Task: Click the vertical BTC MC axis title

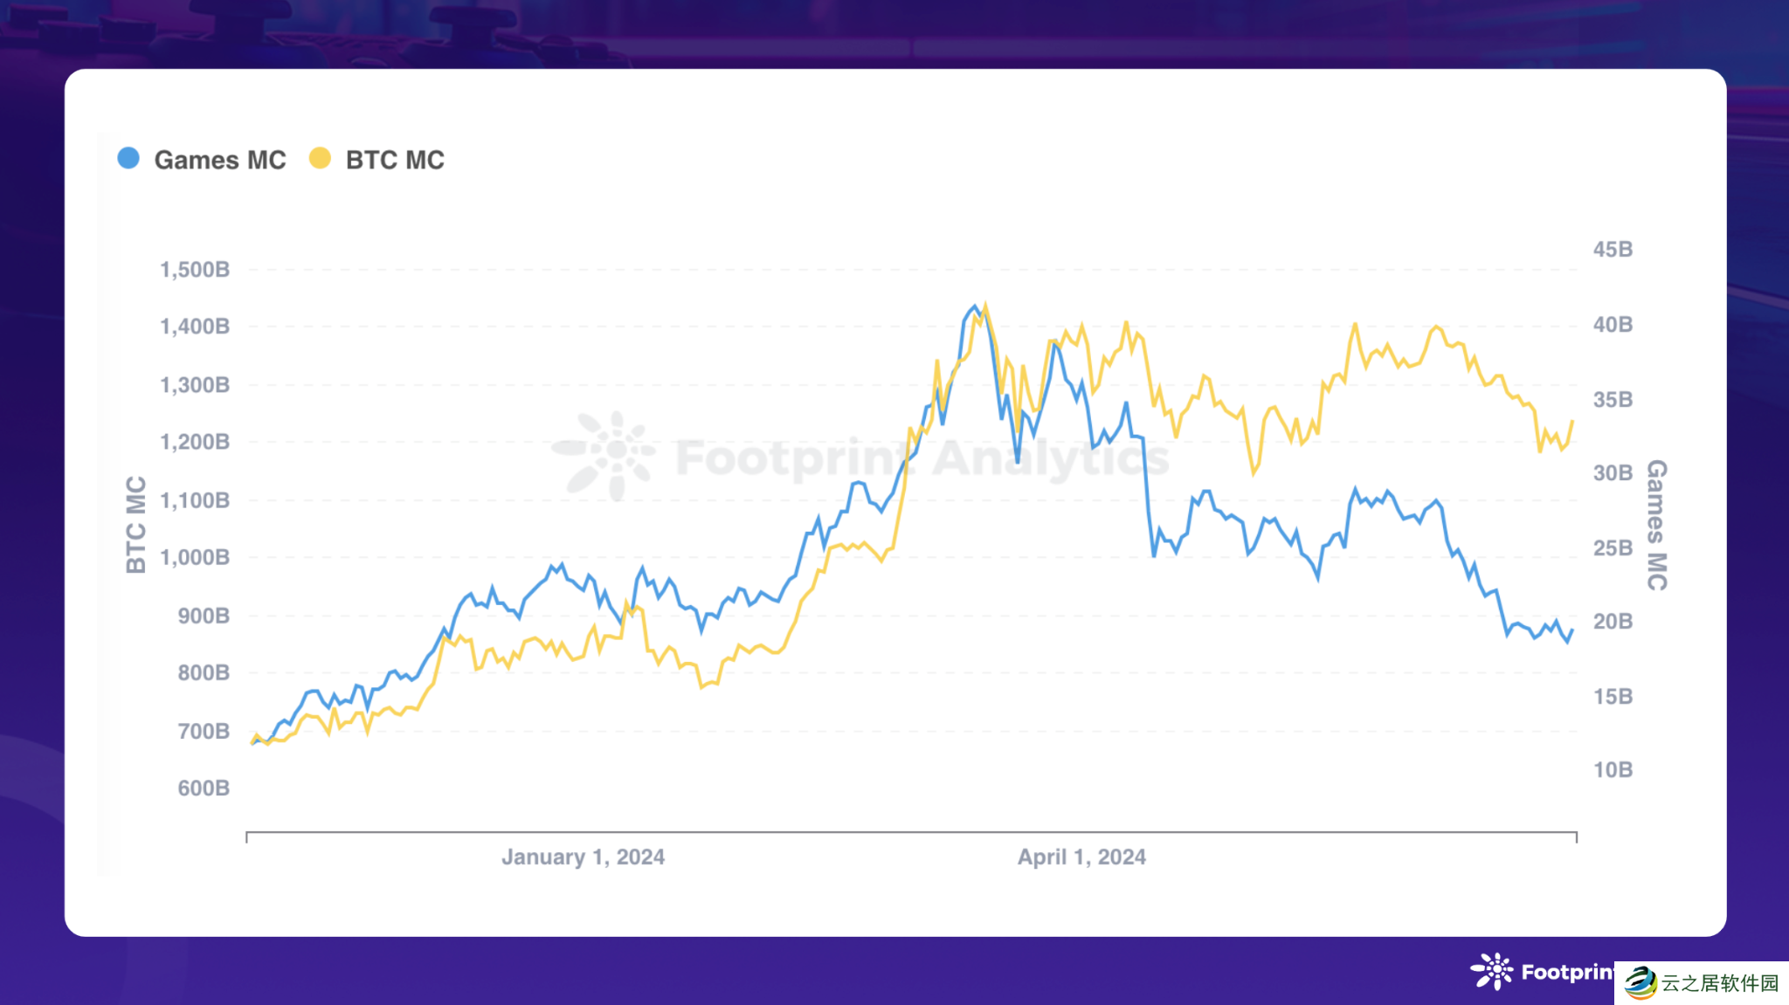Action: (x=136, y=525)
